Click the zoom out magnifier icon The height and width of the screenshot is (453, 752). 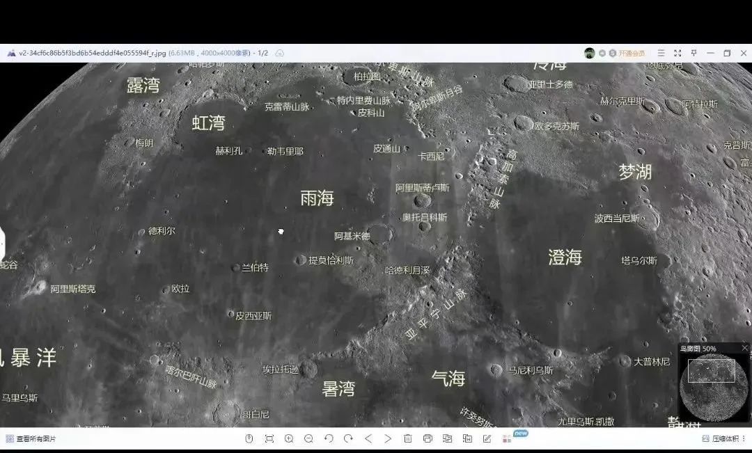pos(308,438)
